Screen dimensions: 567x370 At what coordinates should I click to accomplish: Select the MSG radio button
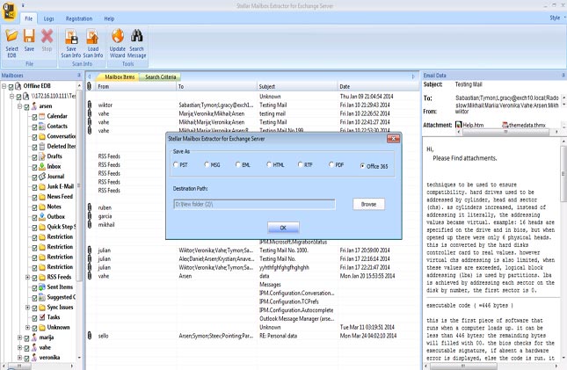207,164
